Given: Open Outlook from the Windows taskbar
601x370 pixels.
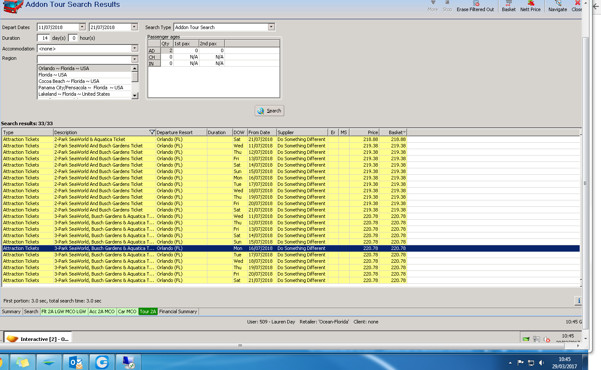Looking at the screenshot, I should point(76,363).
